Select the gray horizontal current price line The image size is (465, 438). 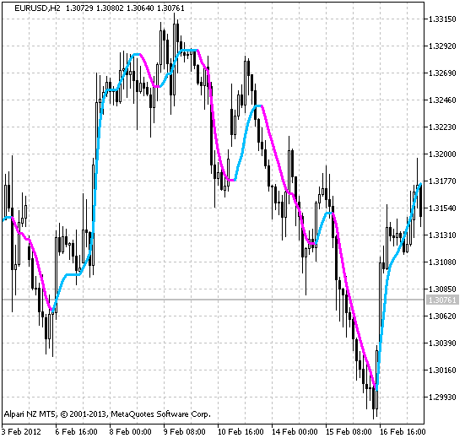(214, 300)
